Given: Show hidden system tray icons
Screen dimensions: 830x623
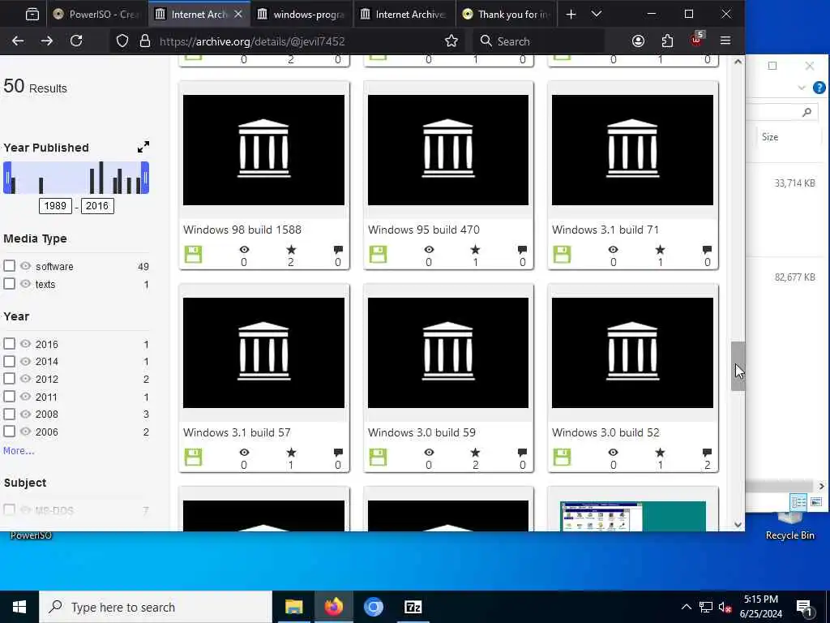Looking at the screenshot, I should tap(686, 607).
